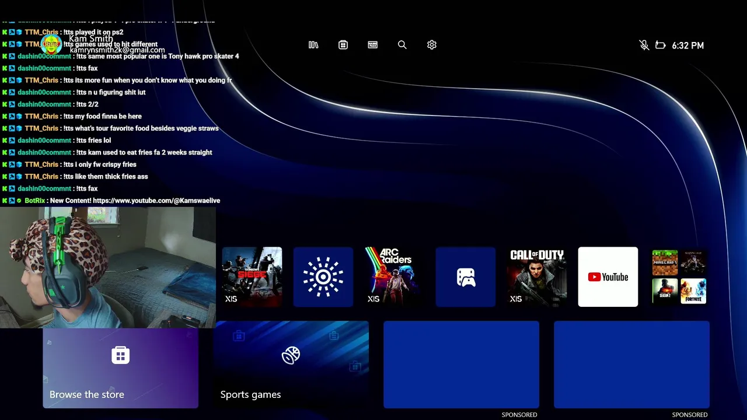Select the webcam overlay feed
The image size is (747, 420).
click(x=108, y=268)
